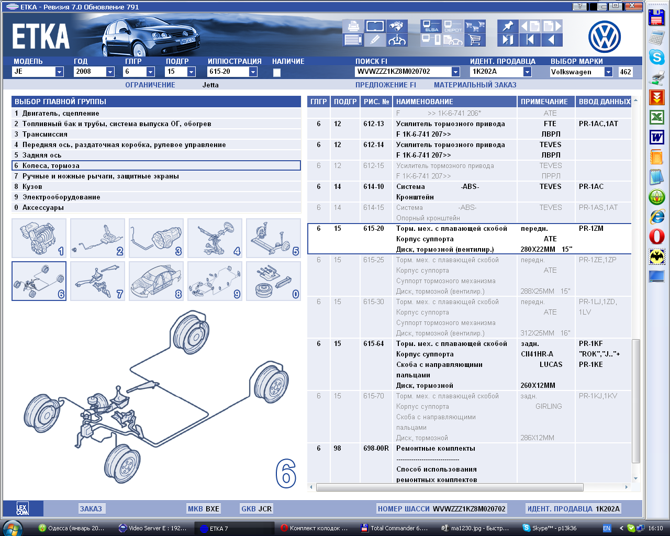Click the ОГРАНИЧЕНИЕ link
This screenshot has width=670, height=536.
tap(150, 85)
